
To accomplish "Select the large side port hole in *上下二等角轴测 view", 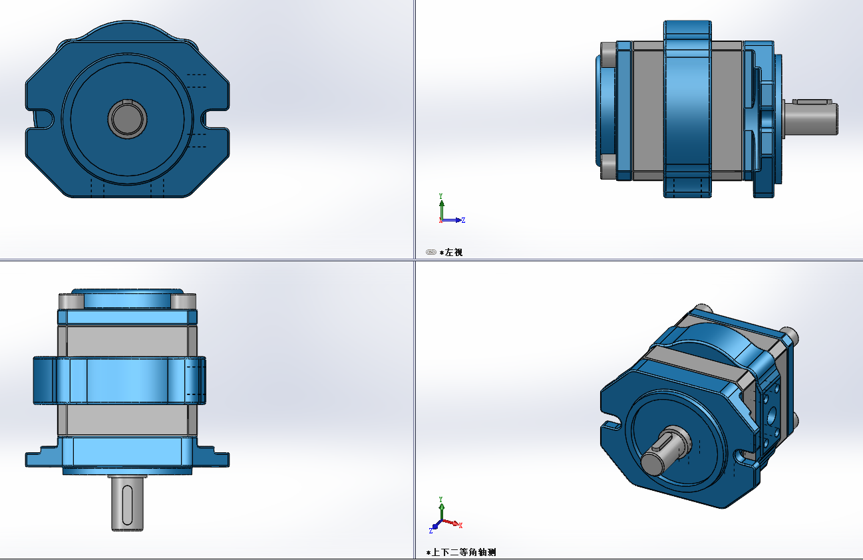I will pyautogui.click(x=773, y=417).
